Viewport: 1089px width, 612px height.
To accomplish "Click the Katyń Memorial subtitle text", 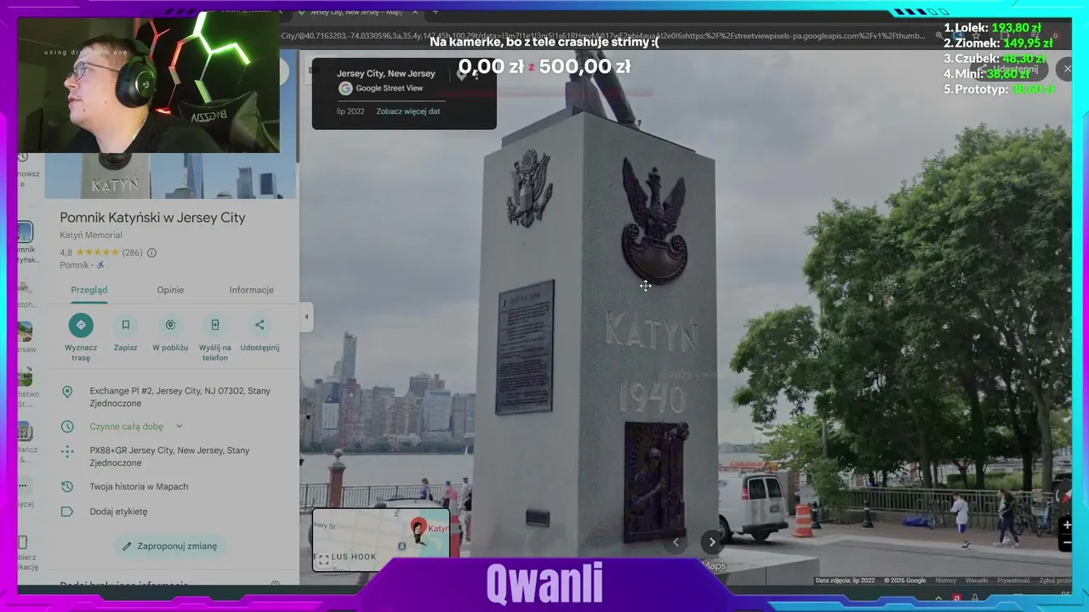I will [91, 235].
